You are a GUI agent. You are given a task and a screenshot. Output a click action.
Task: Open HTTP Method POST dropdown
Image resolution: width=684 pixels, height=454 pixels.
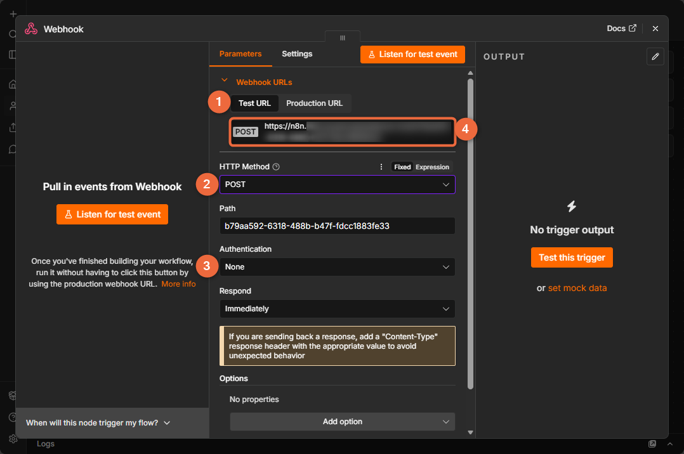coord(337,185)
